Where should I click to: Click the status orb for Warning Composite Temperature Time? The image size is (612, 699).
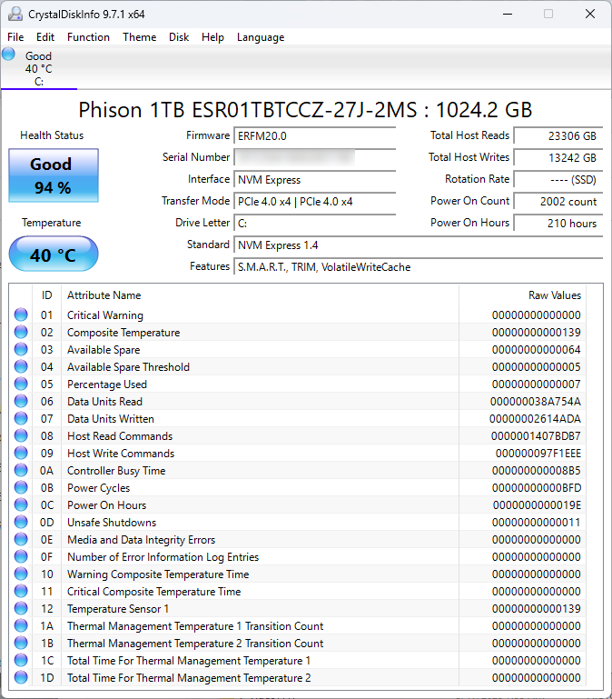tap(21, 574)
